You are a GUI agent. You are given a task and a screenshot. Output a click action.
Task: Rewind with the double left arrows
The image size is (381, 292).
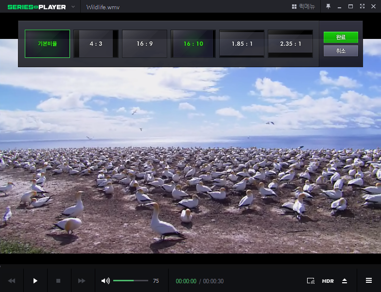tap(12, 281)
